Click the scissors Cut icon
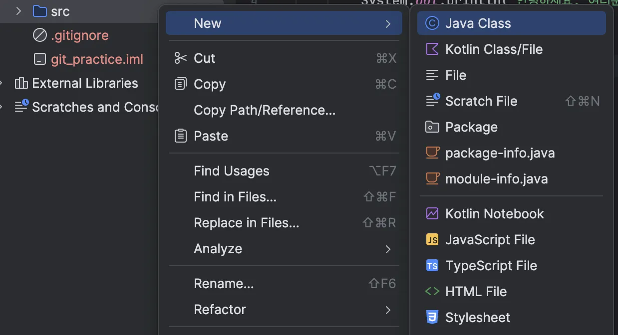Screen dimensions: 618x335 pyautogui.click(x=180, y=58)
